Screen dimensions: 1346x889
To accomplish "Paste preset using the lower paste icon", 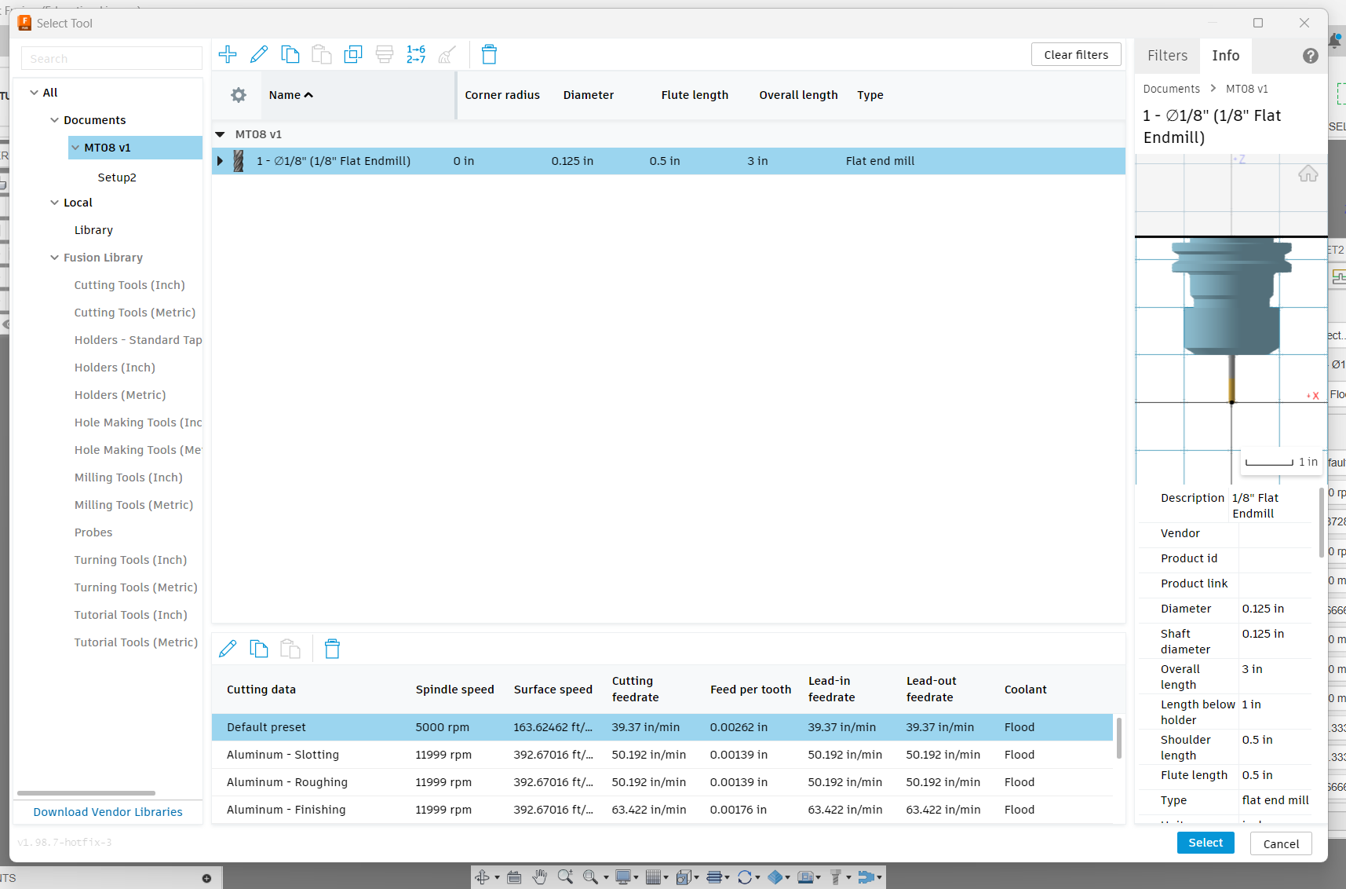I will [x=290, y=649].
